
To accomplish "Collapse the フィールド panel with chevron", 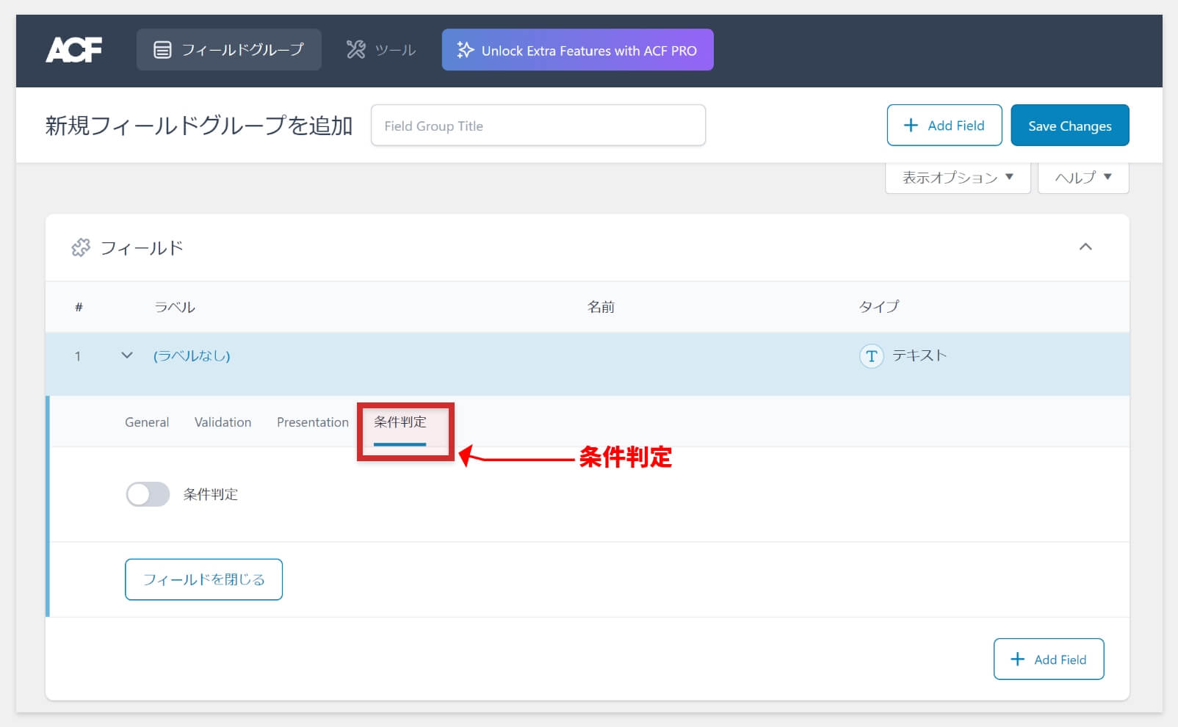I will pos(1085,247).
